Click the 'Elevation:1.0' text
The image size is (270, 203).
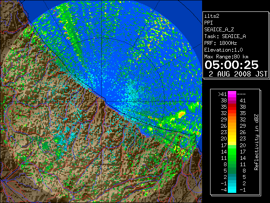pyautogui.click(x=223, y=50)
